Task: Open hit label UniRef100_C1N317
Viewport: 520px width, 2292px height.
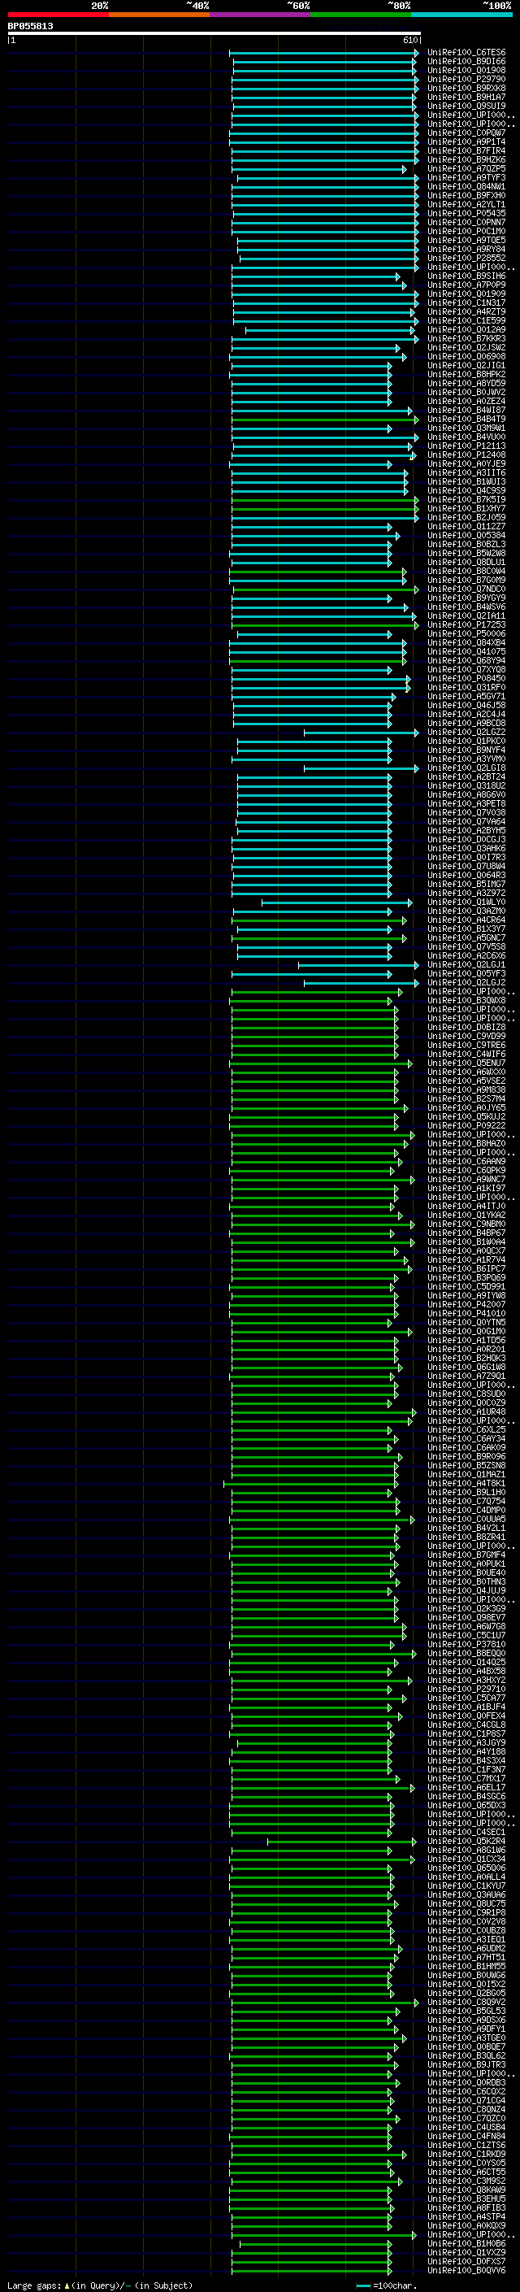Action: click(466, 303)
